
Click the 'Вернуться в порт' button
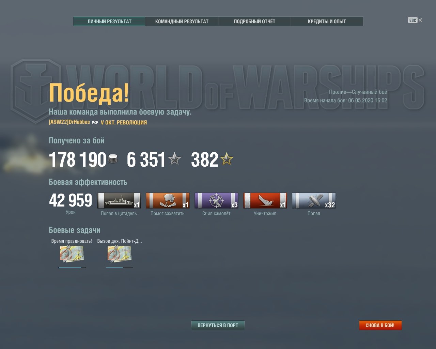coord(218,325)
